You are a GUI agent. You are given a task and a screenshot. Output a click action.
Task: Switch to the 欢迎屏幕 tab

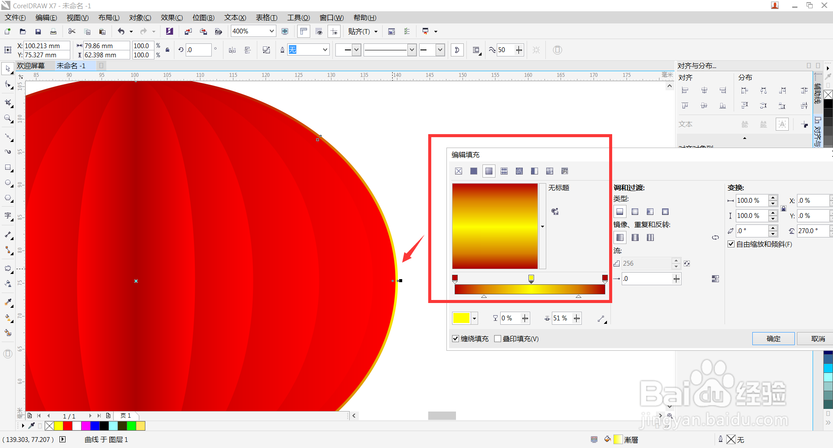coord(31,66)
